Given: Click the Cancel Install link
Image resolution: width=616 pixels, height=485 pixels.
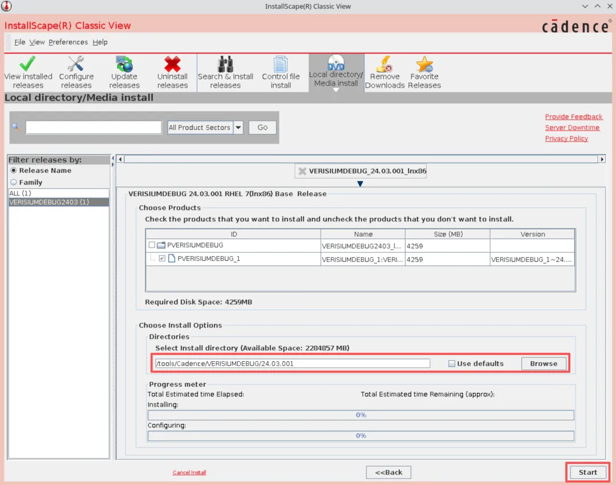Looking at the screenshot, I should coord(189,472).
